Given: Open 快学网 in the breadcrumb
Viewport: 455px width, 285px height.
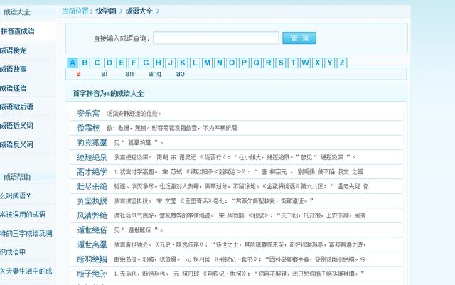Looking at the screenshot, I should pos(106,11).
